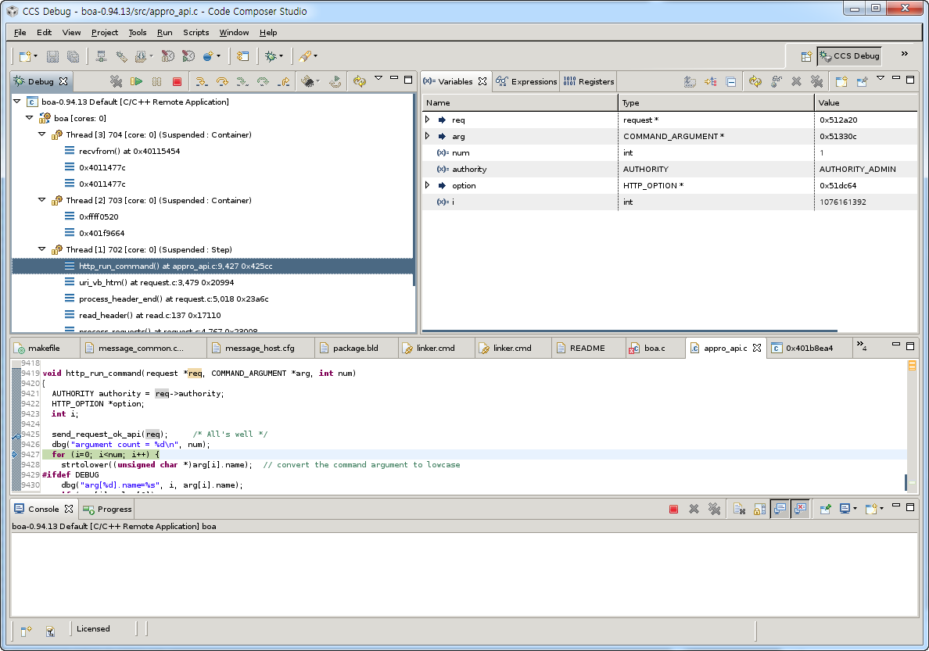Close the Debug view tab
Screen dimensions: 929x651
point(63,81)
